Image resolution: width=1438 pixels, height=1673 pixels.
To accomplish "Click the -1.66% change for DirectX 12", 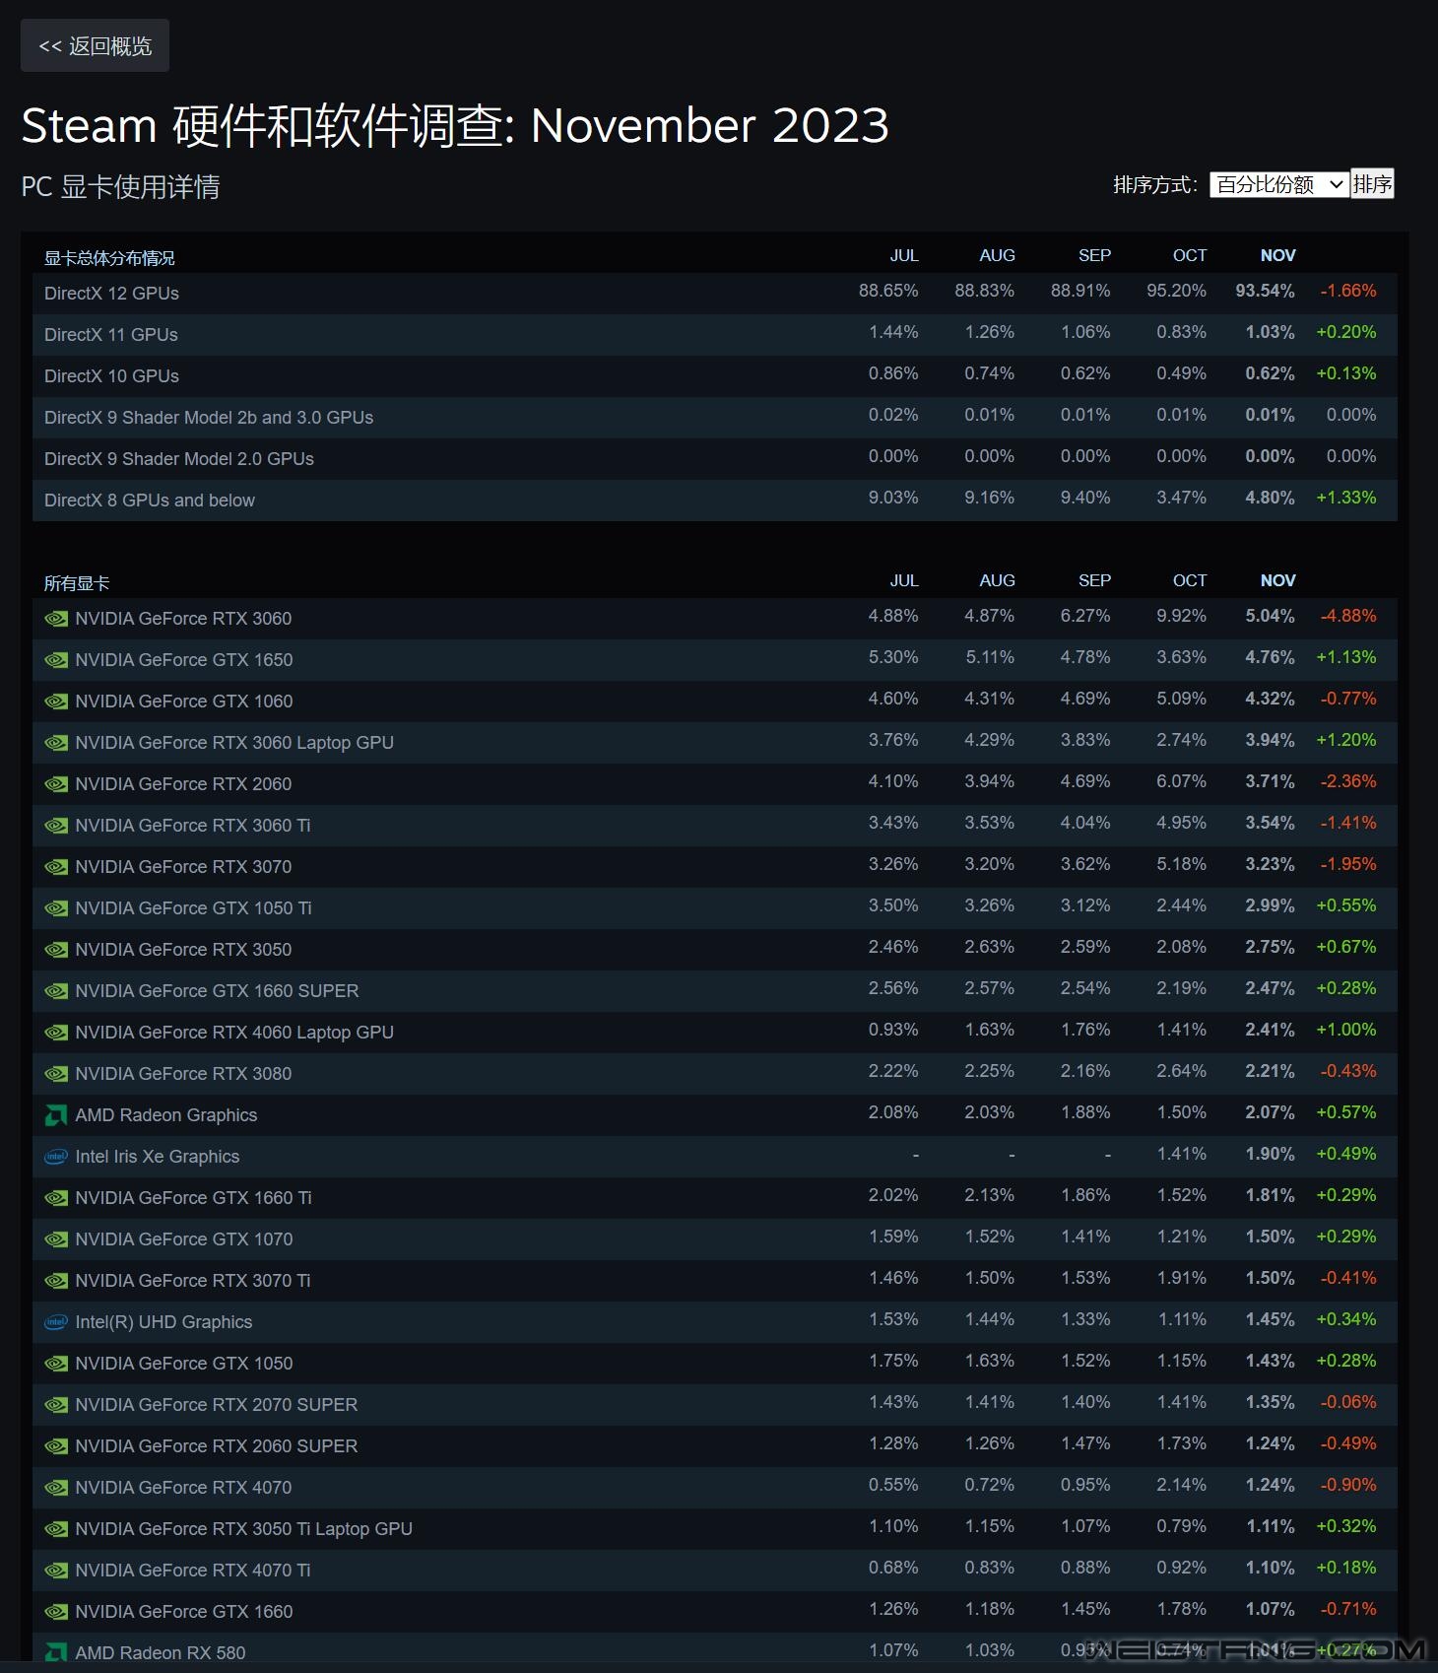I will pos(1348,291).
